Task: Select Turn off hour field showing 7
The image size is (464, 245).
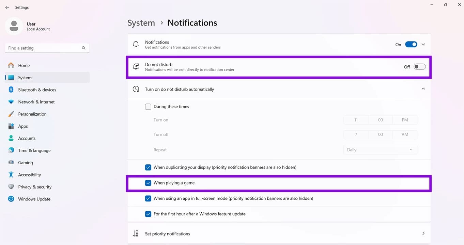Action: [356, 134]
